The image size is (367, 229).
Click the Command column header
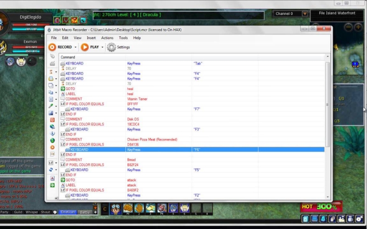(93, 57)
